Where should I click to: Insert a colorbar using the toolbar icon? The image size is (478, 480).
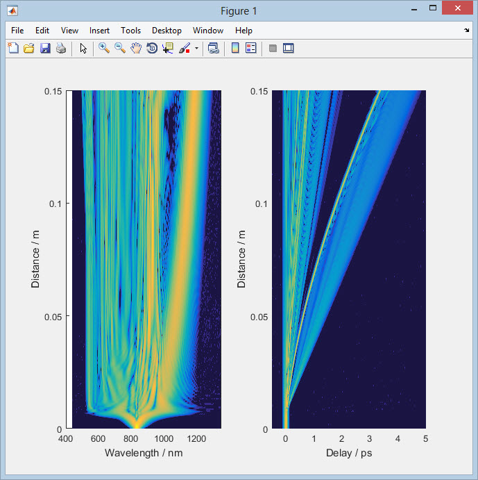(x=235, y=48)
